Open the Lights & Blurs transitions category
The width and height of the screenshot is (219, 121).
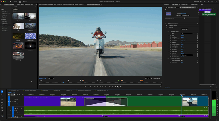[x=5, y=23]
